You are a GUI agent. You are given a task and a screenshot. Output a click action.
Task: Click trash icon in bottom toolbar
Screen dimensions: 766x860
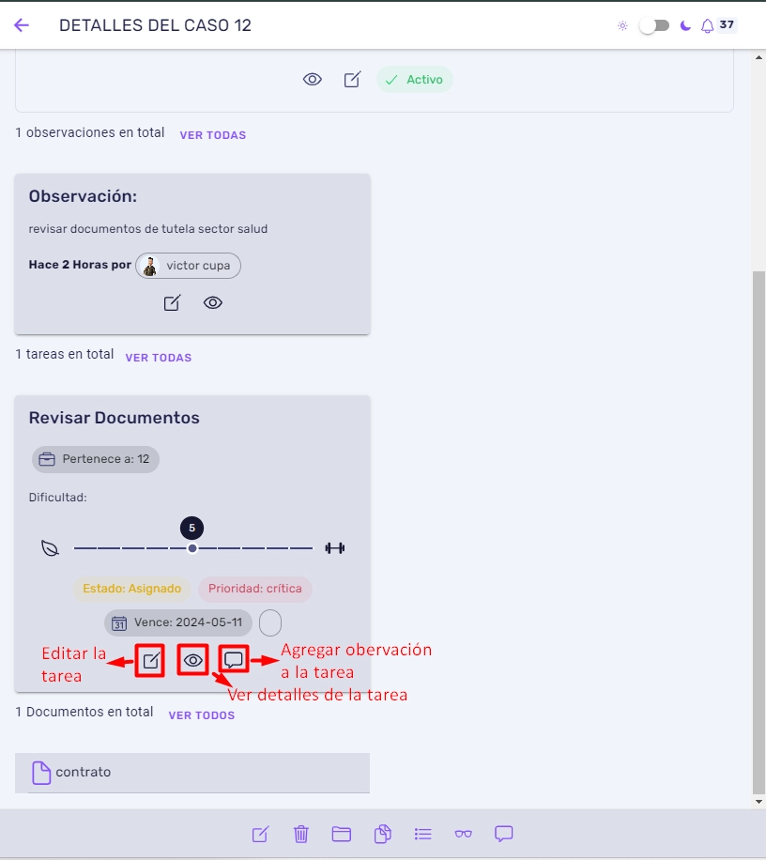coord(301,835)
